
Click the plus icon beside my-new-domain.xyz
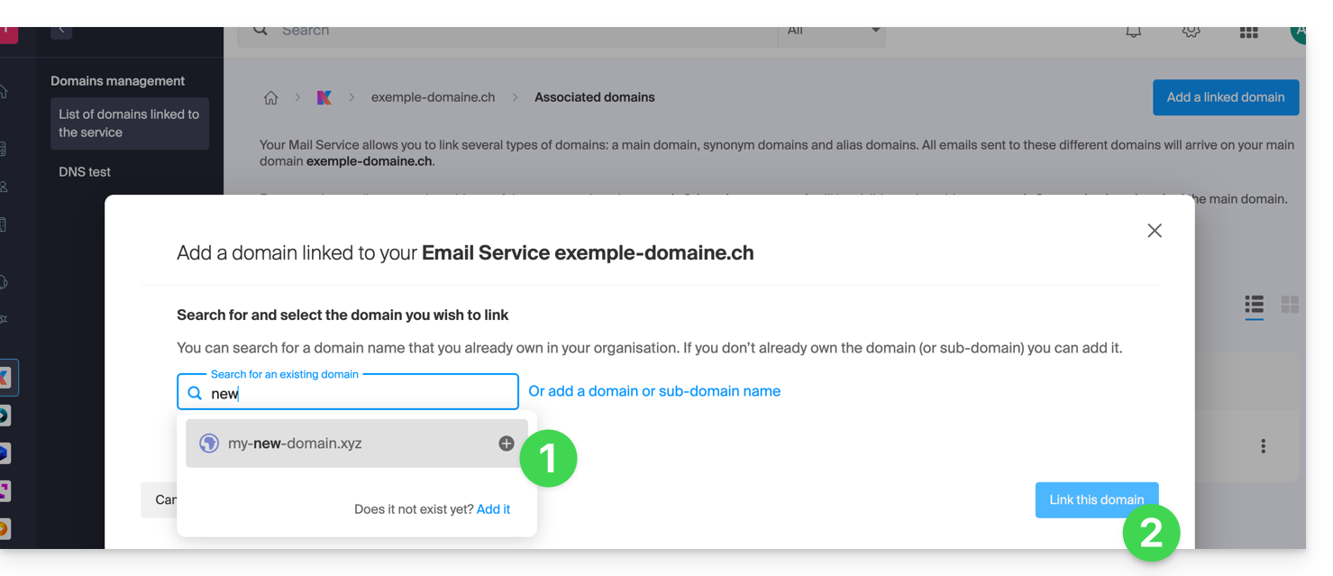(x=507, y=443)
